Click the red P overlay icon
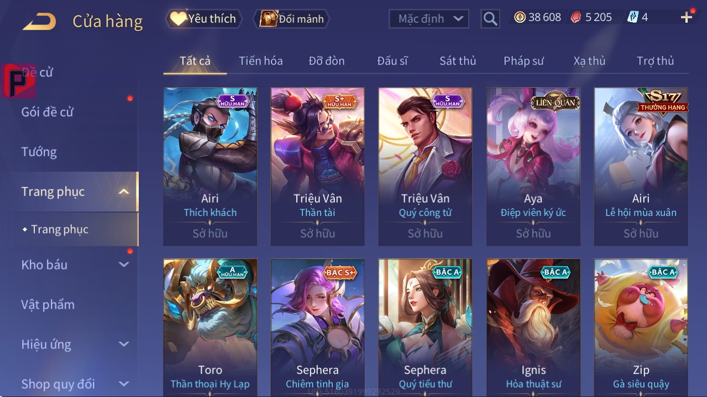This screenshot has width=707, height=397. 19,81
